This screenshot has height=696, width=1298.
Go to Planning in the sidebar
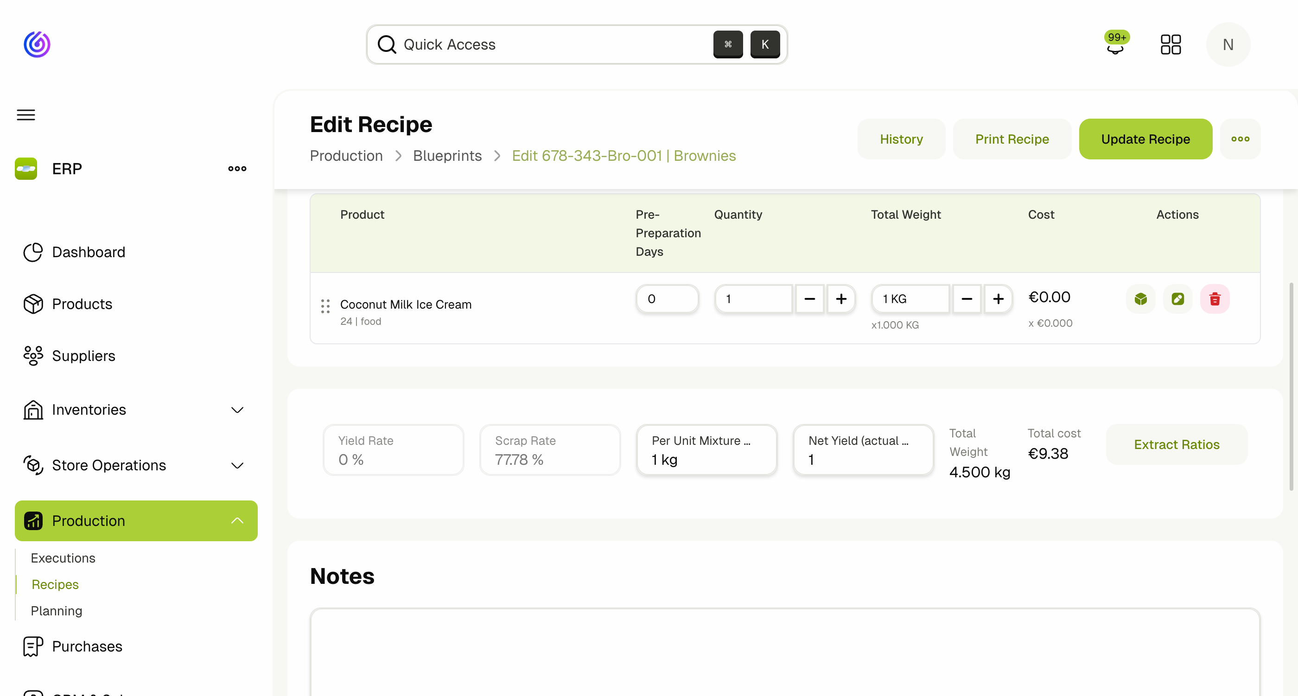click(x=57, y=611)
